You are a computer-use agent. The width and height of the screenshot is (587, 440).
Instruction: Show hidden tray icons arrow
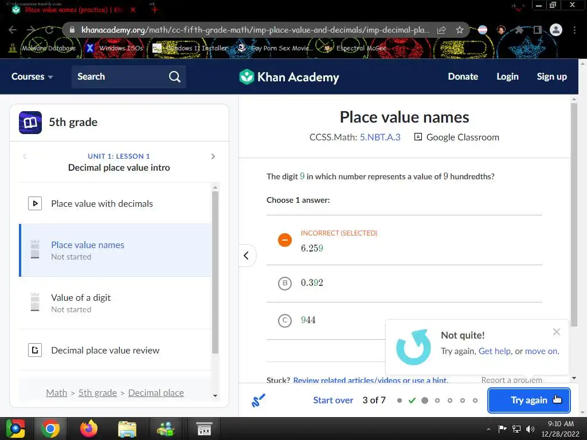488,429
